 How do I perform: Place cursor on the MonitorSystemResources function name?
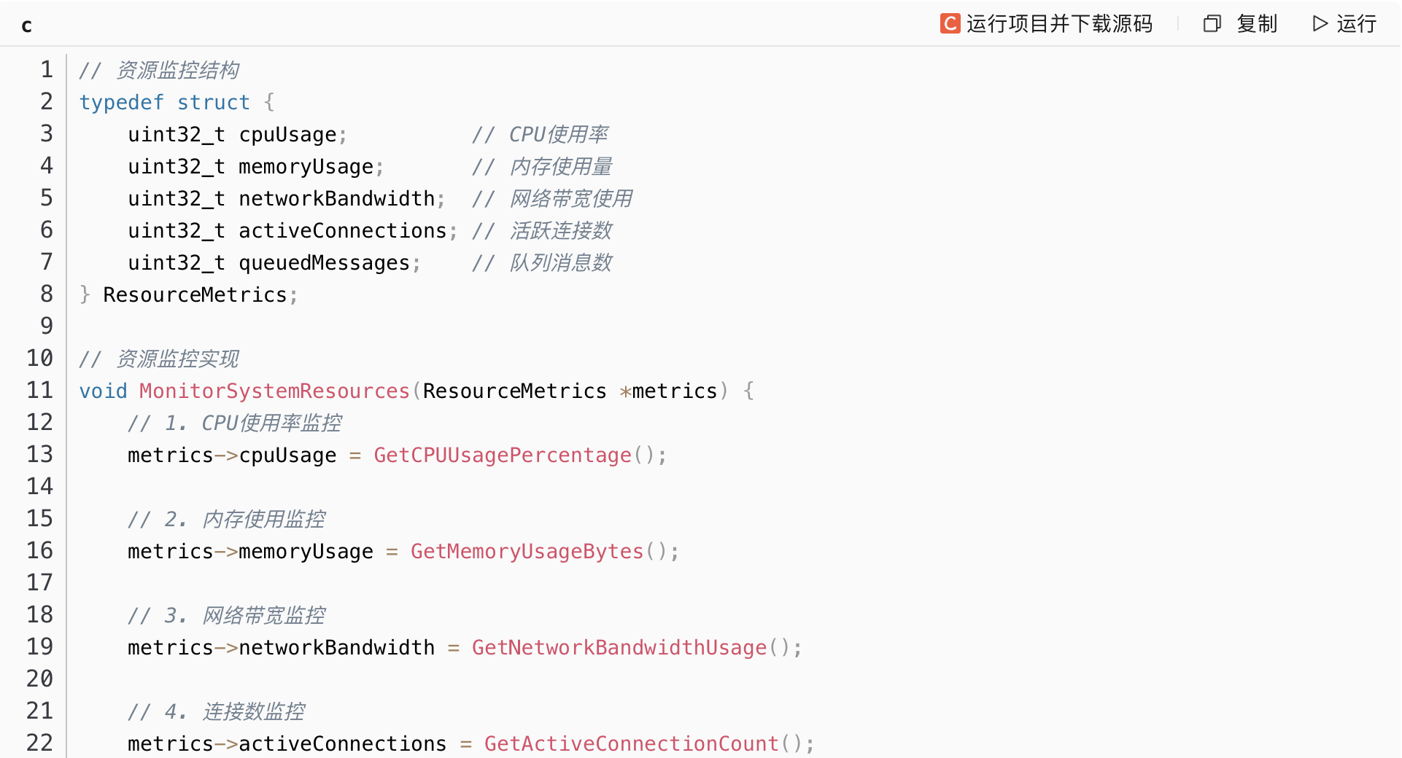(274, 391)
